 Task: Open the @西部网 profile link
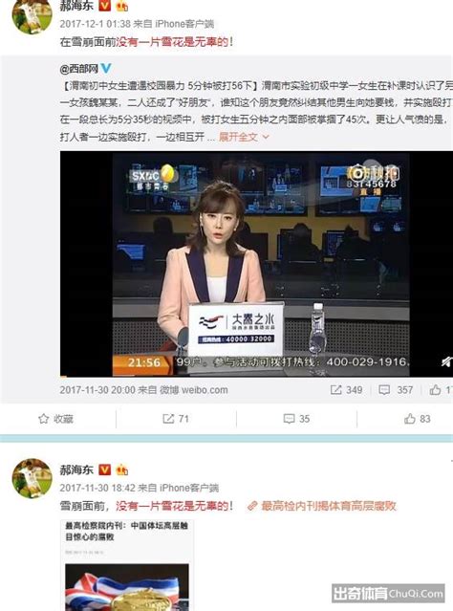coord(79,69)
